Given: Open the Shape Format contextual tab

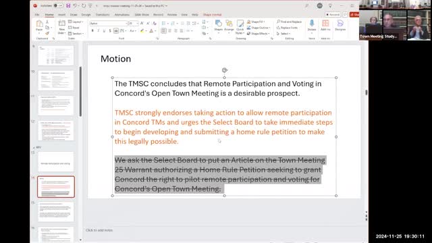Looking at the screenshot, I should click(212, 15).
